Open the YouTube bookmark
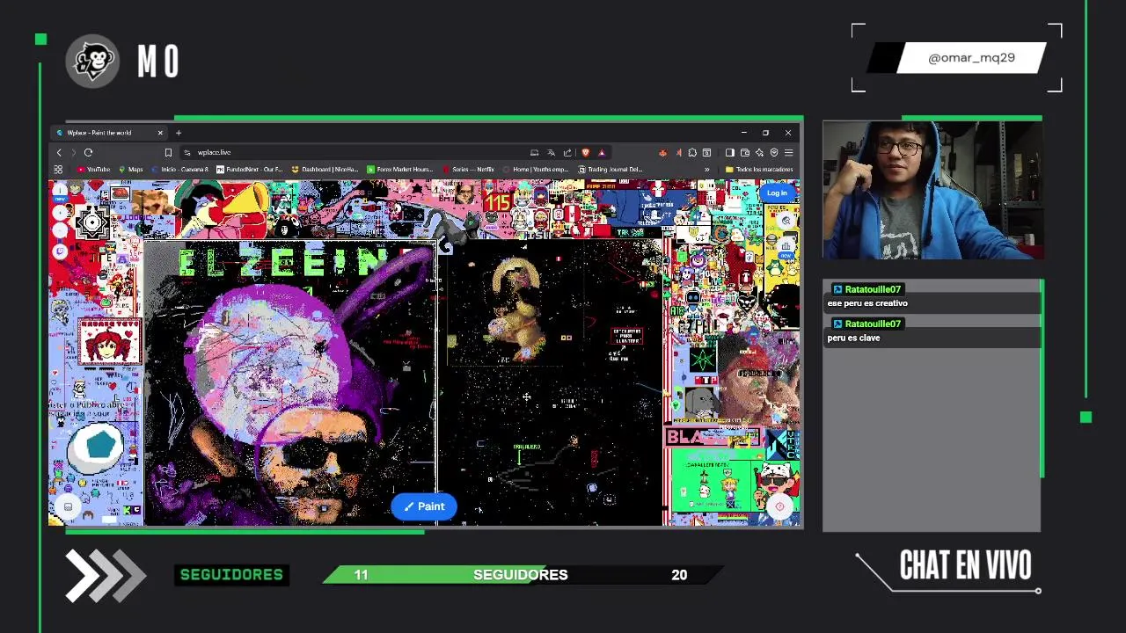Screen dimensions: 1126x633 (93, 170)
